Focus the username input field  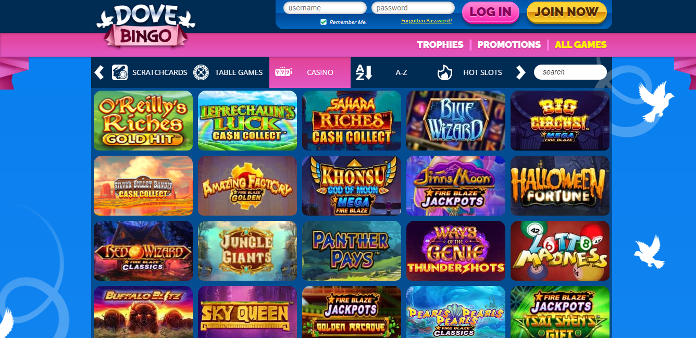coord(325,8)
